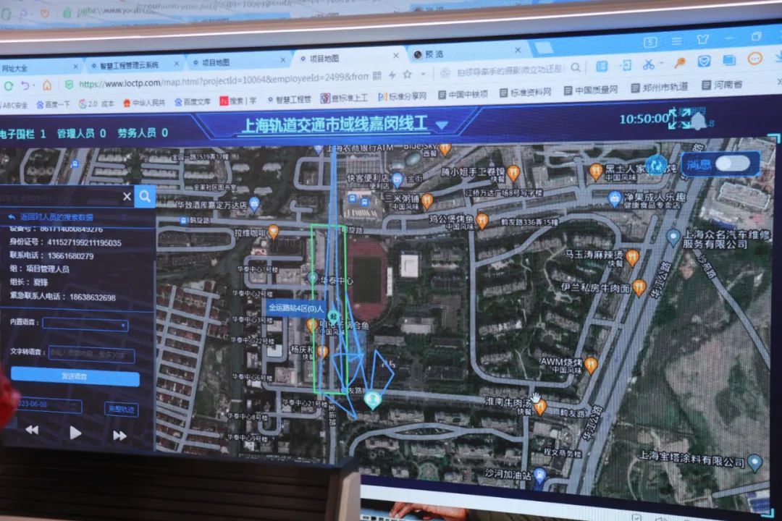Open the dropdown arrow next to the star
Screen dimensions: 782x521
424,74
